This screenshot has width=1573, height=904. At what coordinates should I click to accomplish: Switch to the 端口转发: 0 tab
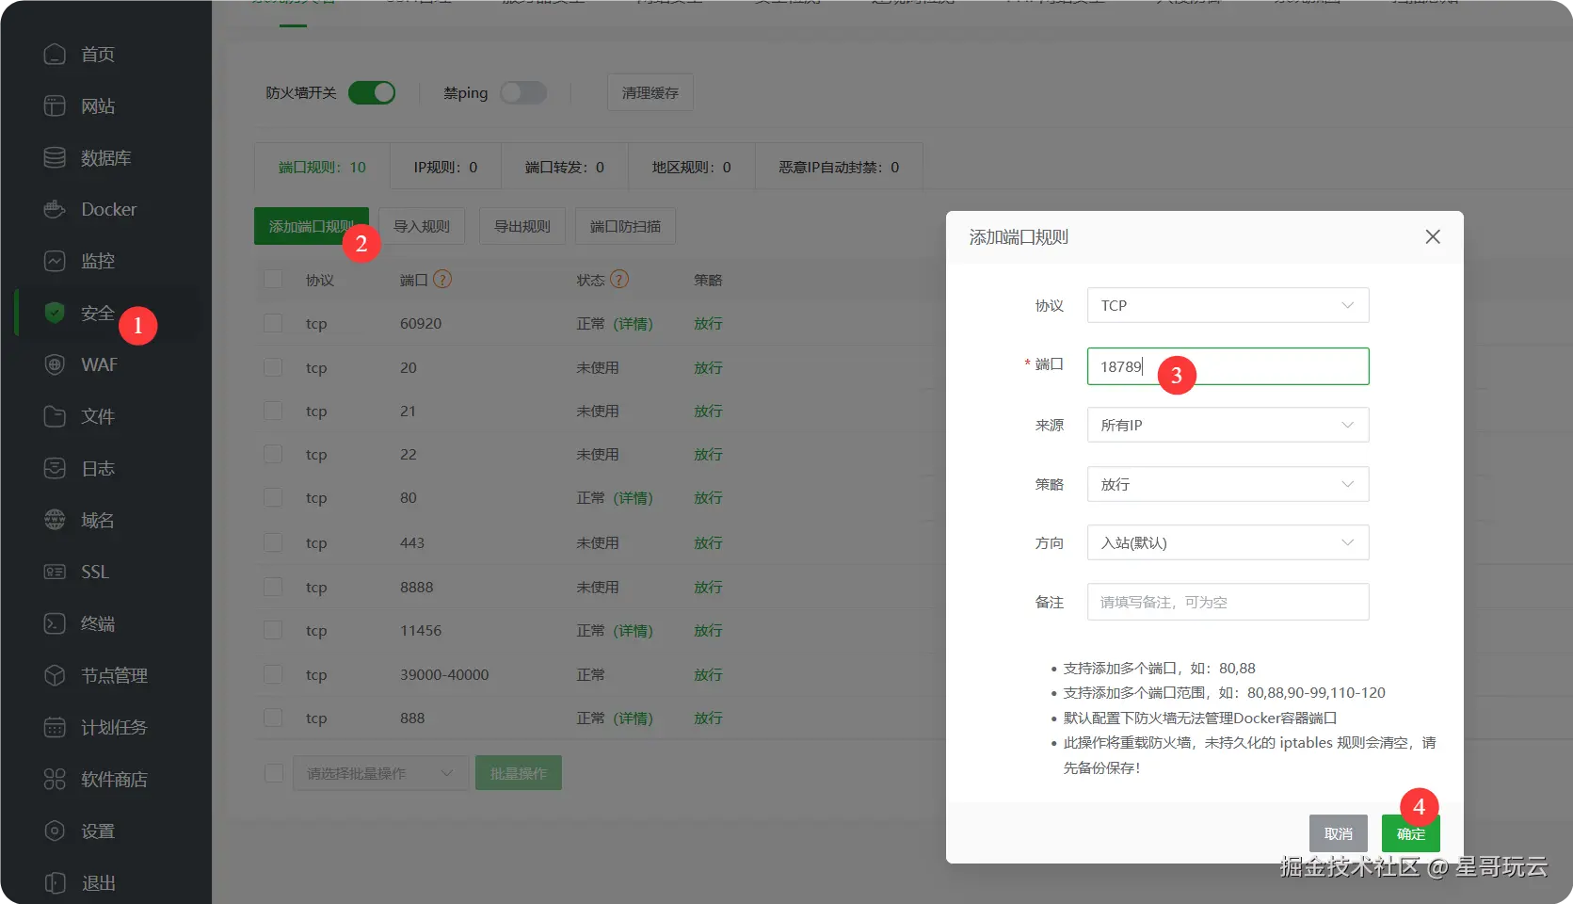point(565,167)
